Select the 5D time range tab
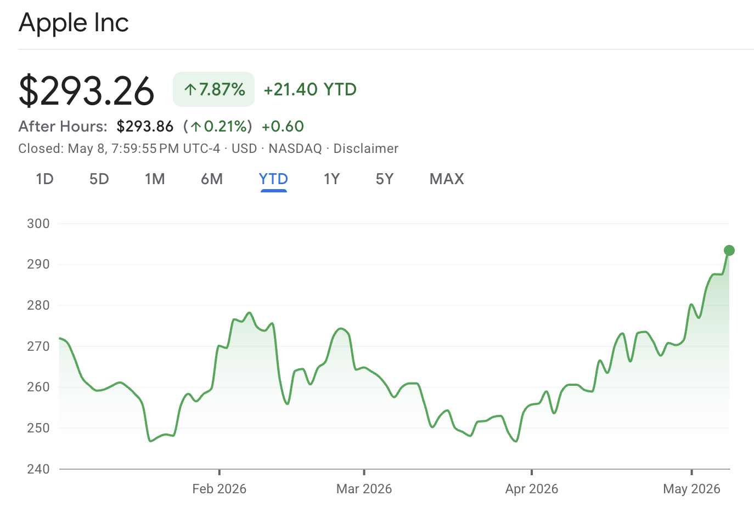Image resolution: width=754 pixels, height=513 pixels. click(x=99, y=179)
